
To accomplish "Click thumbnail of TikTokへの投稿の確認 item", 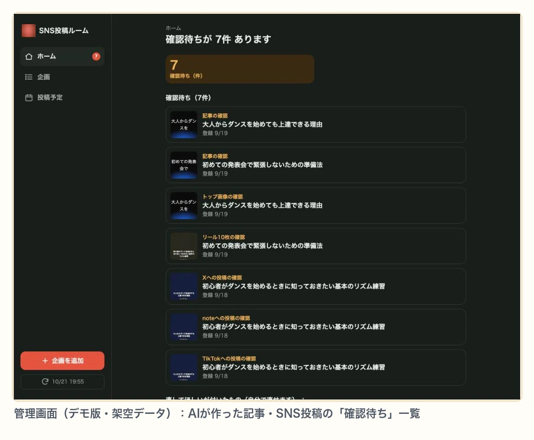I will [x=184, y=367].
